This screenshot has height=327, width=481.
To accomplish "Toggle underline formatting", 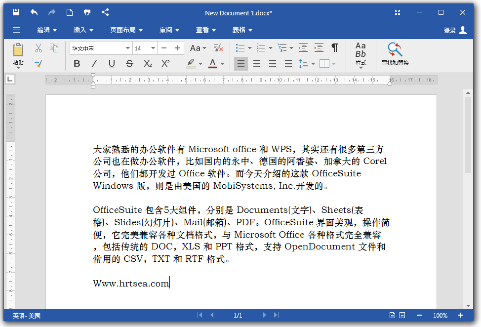I will coord(112,64).
